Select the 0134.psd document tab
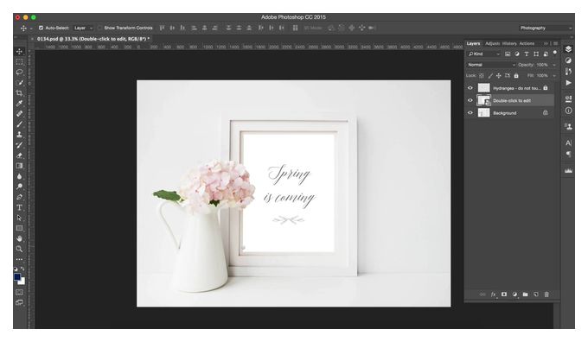This screenshot has width=588, height=342. [x=93, y=39]
